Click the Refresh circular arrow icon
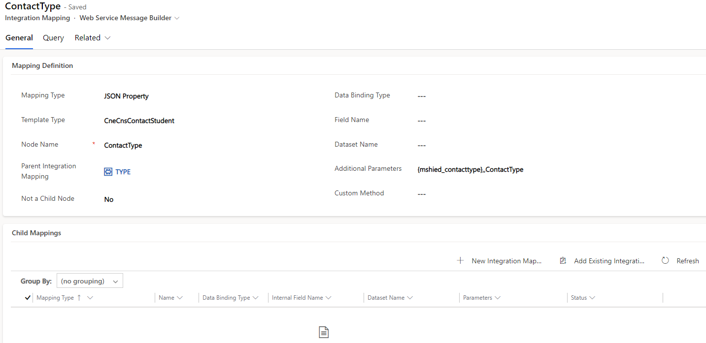Image resolution: width=706 pixels, height=343 pixels. pos(665,261)
